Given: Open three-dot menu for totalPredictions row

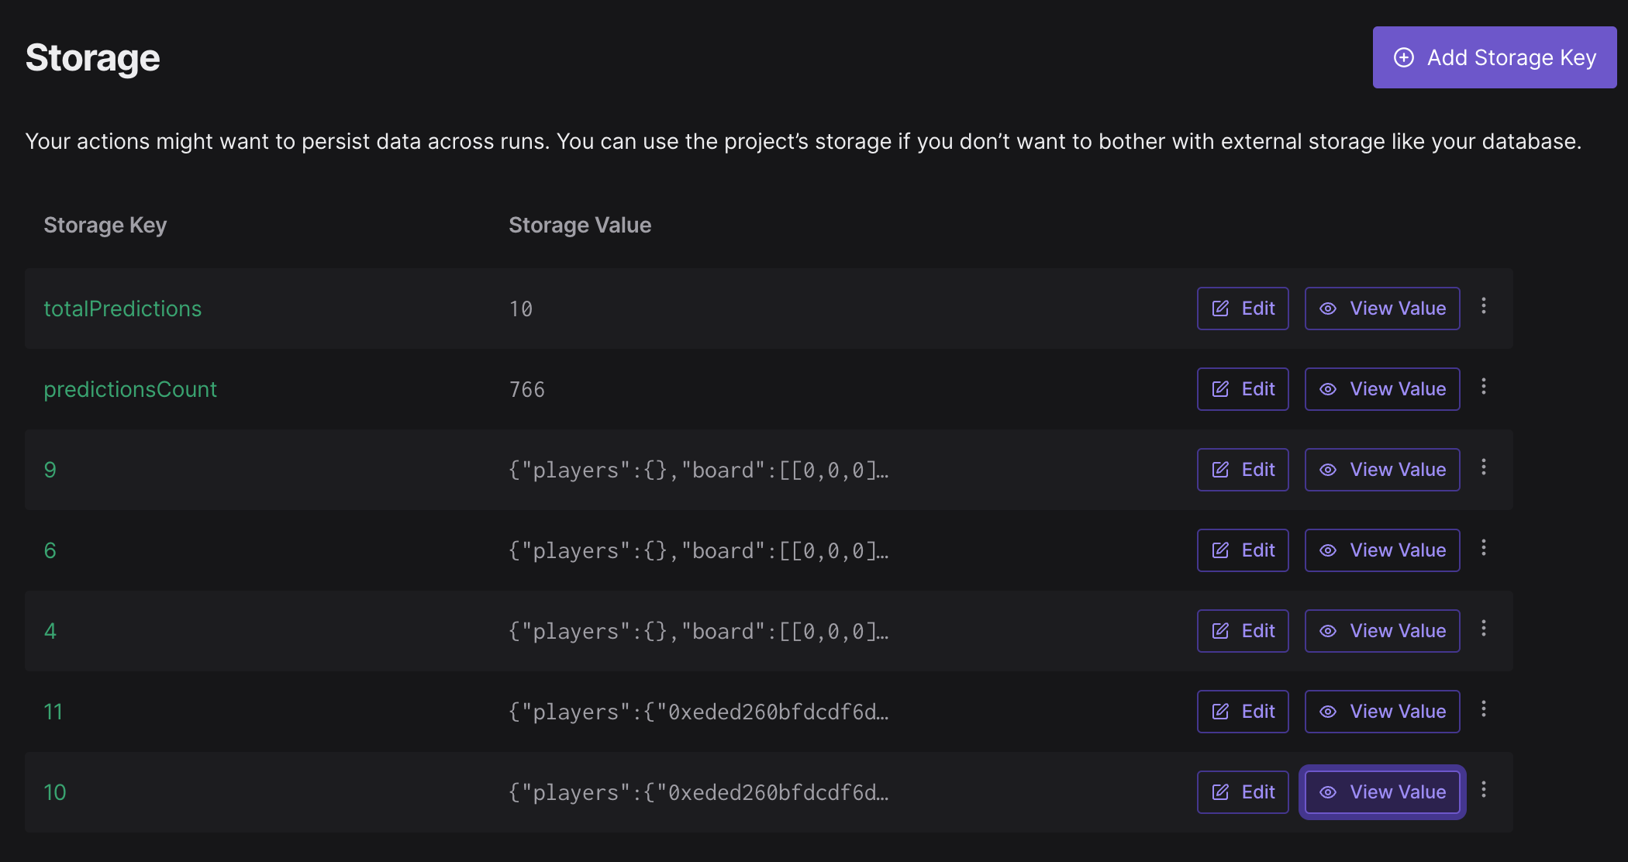Looking at the screenshot, I should (x=1484, y=306).
